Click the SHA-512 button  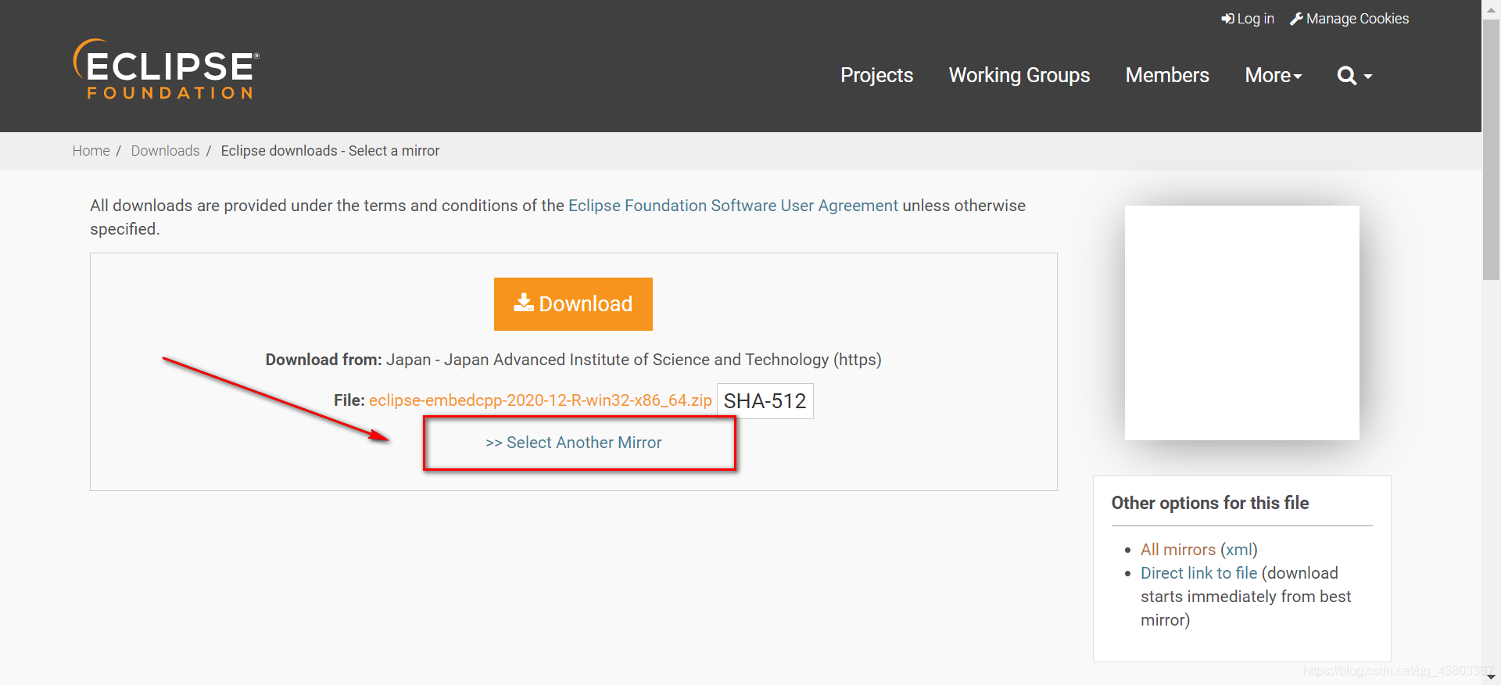765,401
